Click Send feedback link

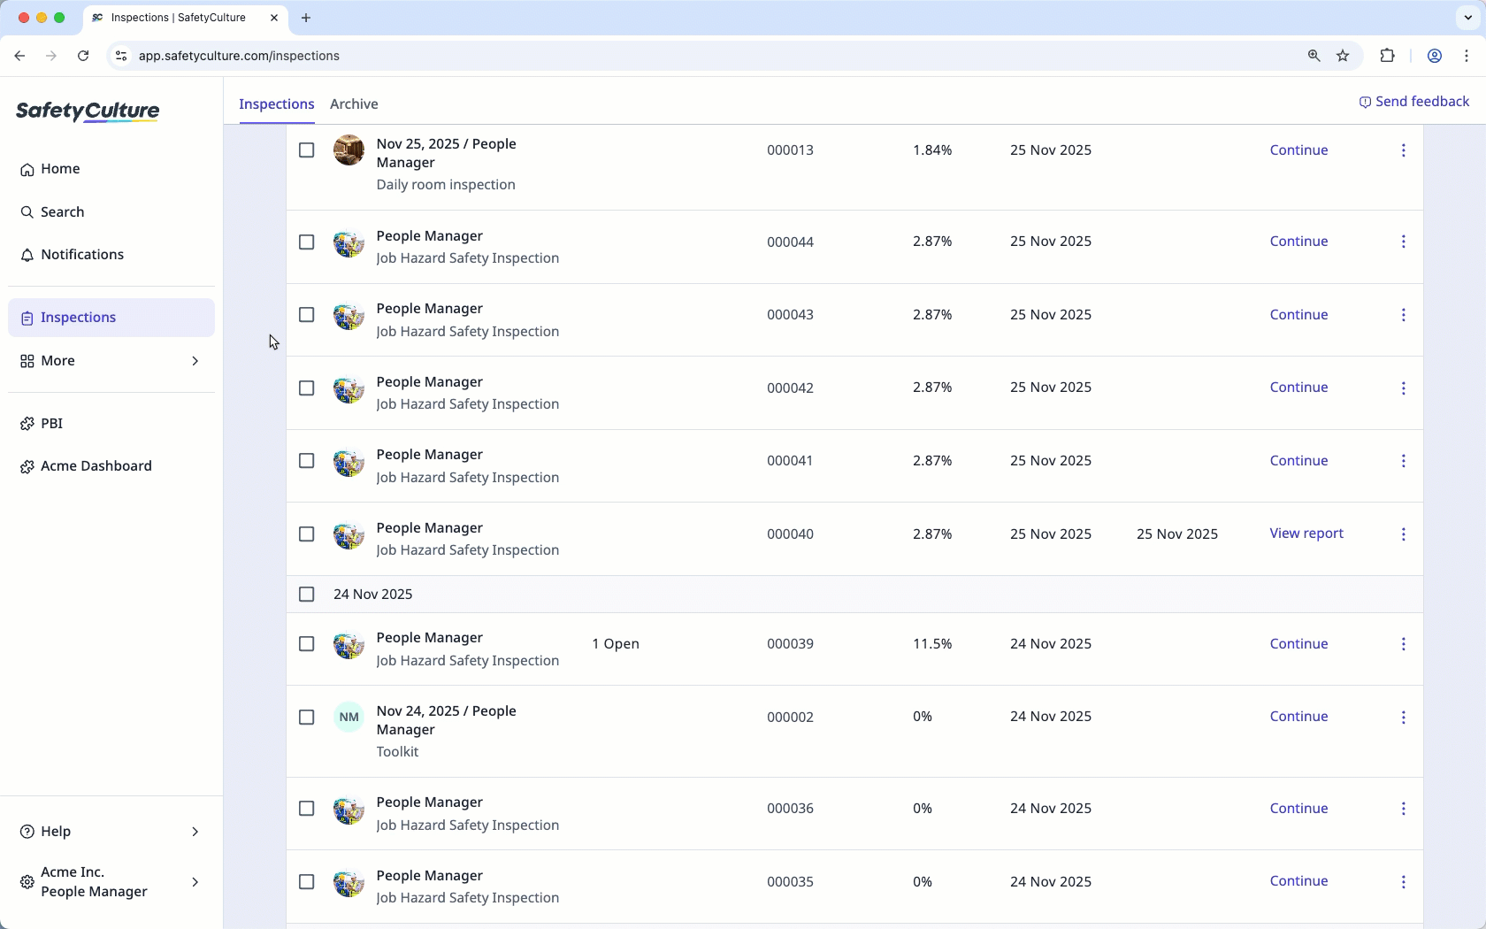pyautogui.click(x=1414, y=102)
